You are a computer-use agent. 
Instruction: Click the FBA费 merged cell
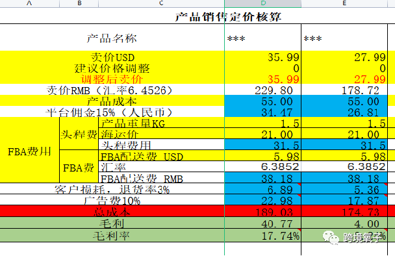(x=79, y=167)
